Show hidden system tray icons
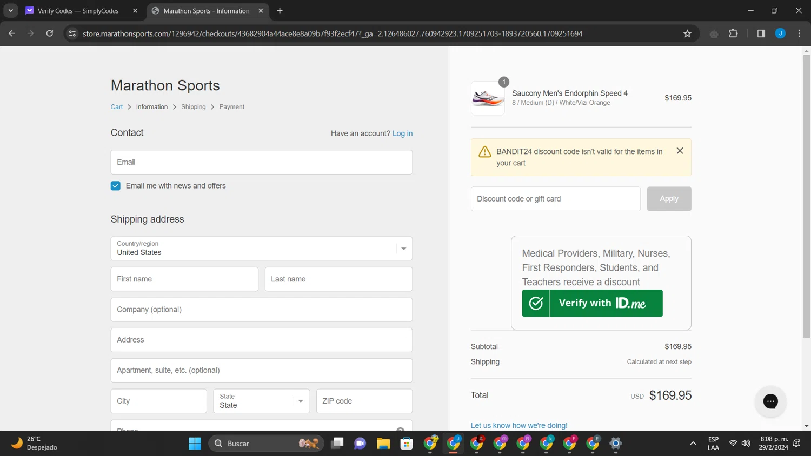 coord(693,444)
